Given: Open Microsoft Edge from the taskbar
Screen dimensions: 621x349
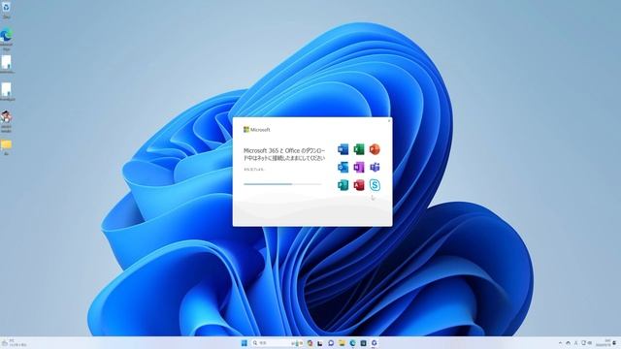Looking at the screenshot, I should click(x=352, y=342).
